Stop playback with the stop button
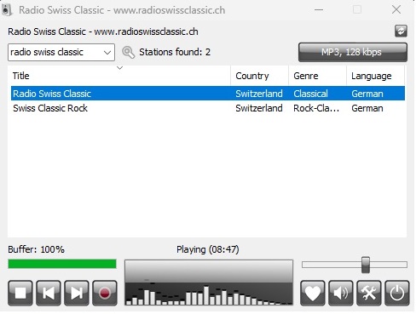416x314 pixels. [20, 293]
